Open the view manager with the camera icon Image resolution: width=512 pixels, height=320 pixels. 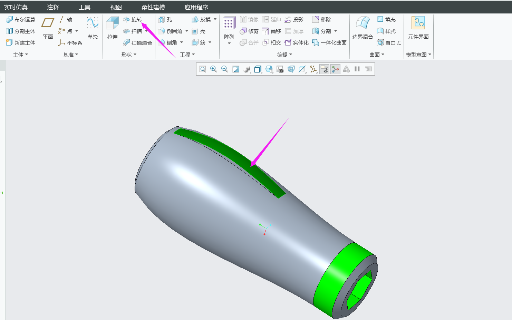pos(280,69)
